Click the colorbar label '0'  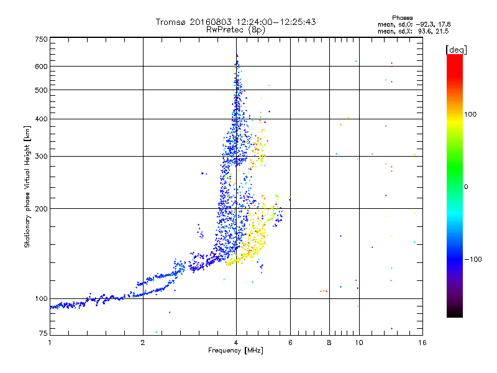coord(466,187)
